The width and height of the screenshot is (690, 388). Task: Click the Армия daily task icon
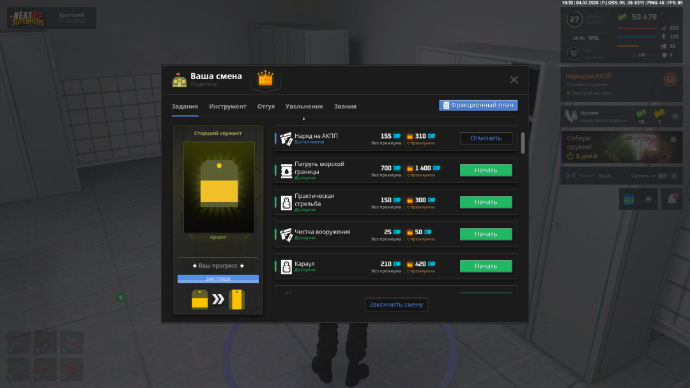pyautogui.click(x=571, y=116)
